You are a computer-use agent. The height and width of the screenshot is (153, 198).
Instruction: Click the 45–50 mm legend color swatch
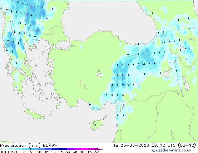point(92,149)
